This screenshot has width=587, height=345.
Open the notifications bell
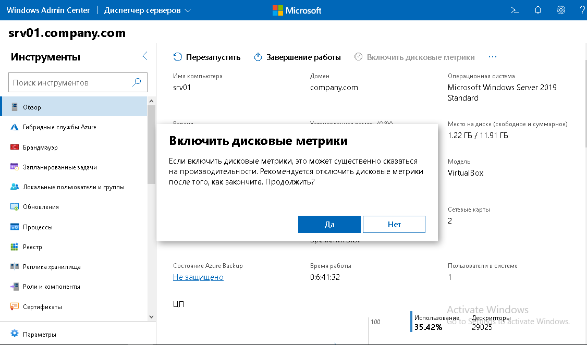tap(537, 9)
